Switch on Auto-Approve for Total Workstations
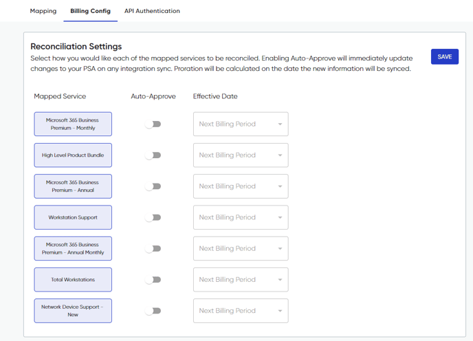Image resolution: width=473 pixels, height=341 pixels. (153, 279)
